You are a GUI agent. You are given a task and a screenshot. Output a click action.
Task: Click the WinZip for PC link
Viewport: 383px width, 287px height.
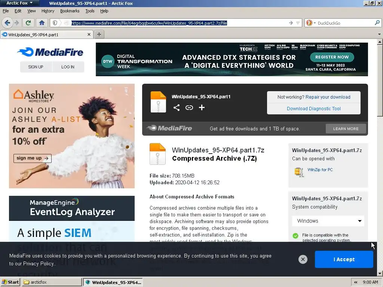(x=320, y=170)
